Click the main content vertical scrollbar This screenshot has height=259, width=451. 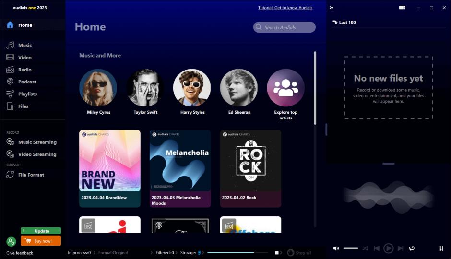point(315,88)
